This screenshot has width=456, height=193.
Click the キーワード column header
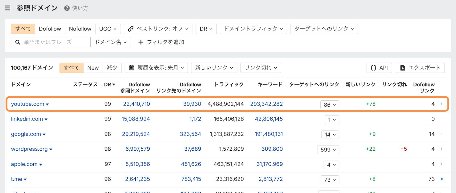[270, 84]
